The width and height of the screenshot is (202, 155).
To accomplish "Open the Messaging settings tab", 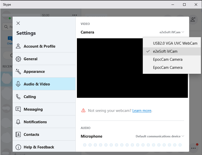I will 33,109.
